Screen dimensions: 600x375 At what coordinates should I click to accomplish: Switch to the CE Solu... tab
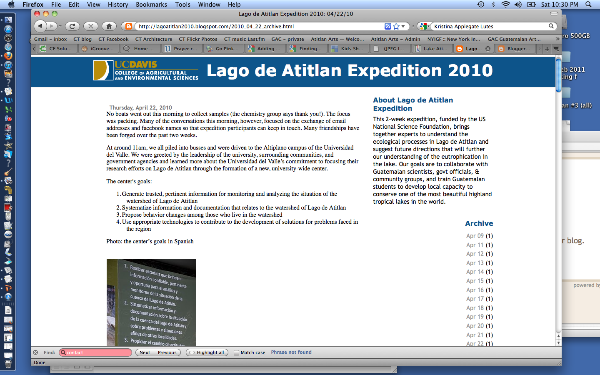(57, 49)
